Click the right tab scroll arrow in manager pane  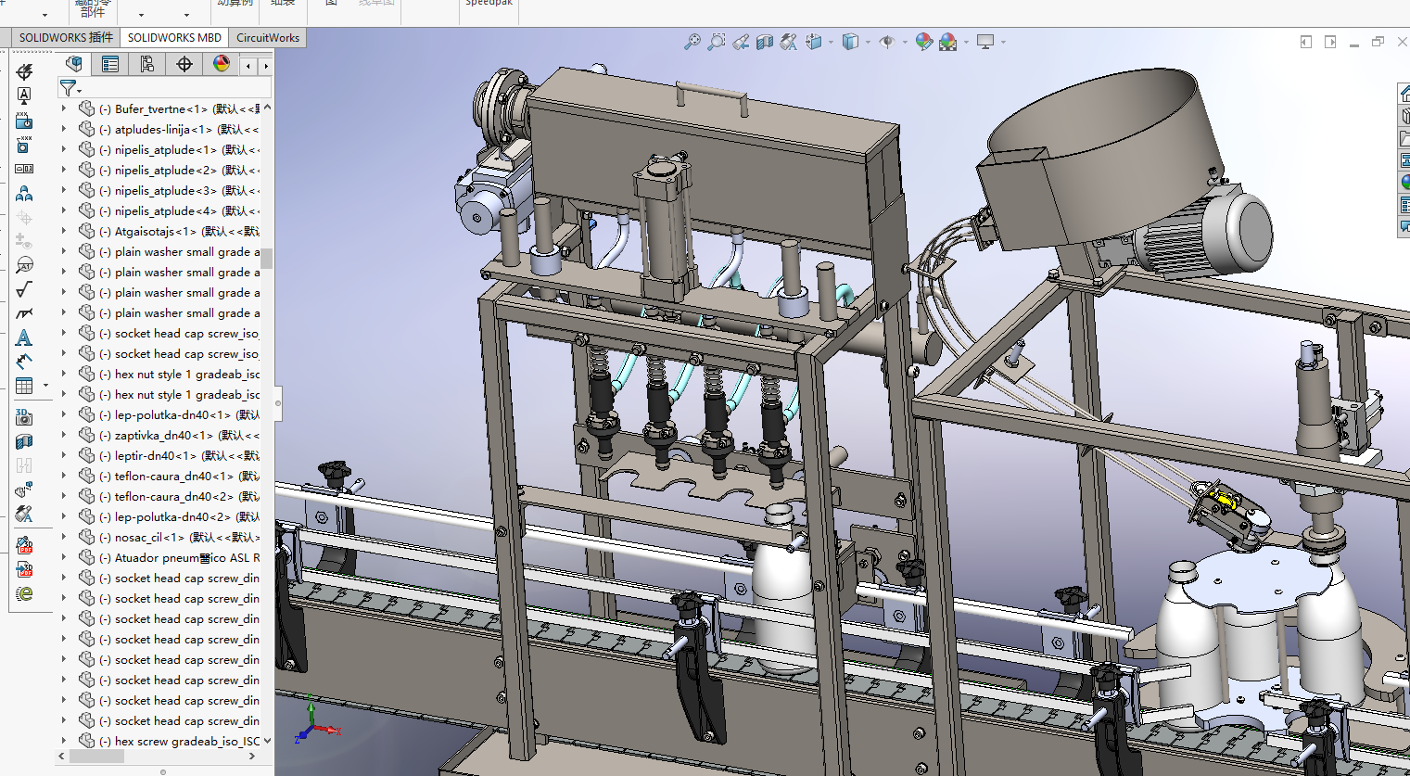pyautogui.click(x=266, y=65)
